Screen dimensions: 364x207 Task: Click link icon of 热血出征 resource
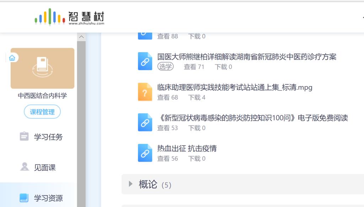[x=145, y=153]
